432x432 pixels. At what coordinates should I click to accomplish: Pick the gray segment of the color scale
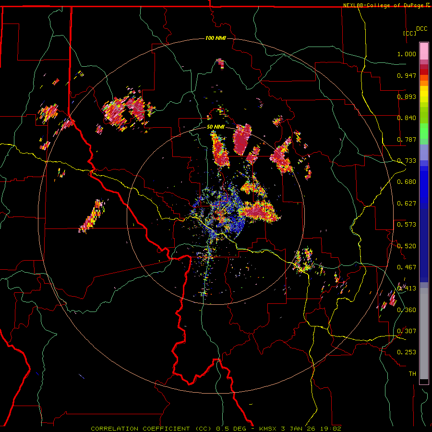[x=424, y=334]
